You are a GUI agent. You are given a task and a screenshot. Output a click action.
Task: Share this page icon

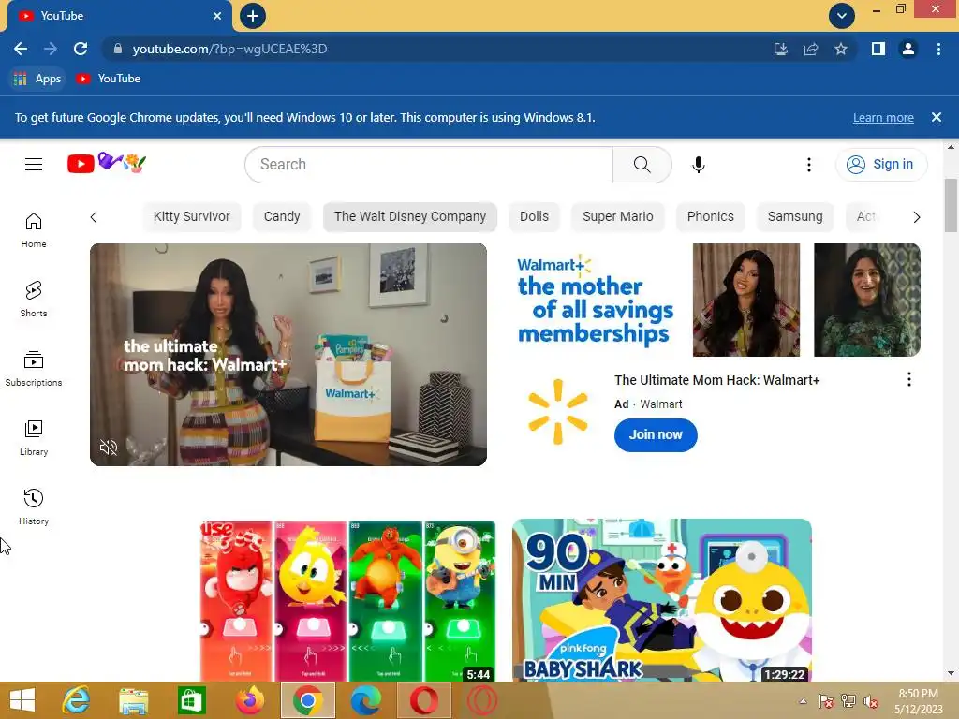pyautogui.click(x=811, y=49)
